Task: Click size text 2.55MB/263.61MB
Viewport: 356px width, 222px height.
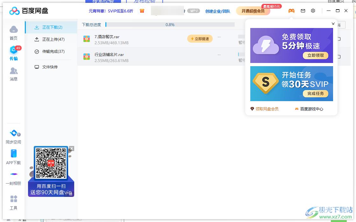Action: [111, 60]
